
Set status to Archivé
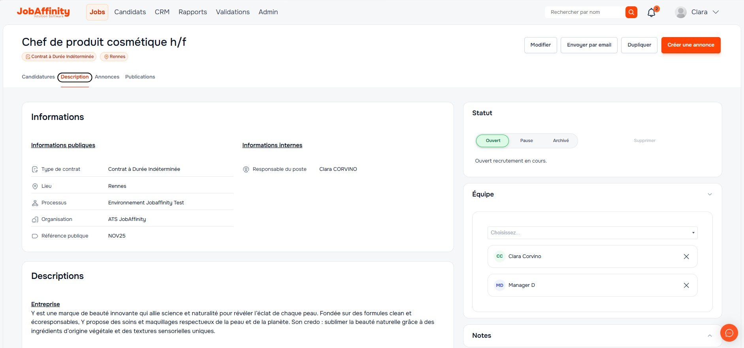coord(561,141)
